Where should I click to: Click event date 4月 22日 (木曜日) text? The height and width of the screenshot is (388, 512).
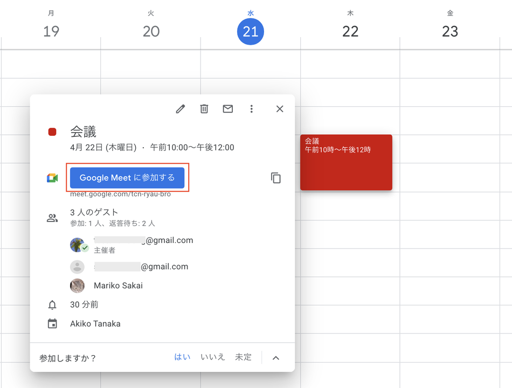(103, 148)
